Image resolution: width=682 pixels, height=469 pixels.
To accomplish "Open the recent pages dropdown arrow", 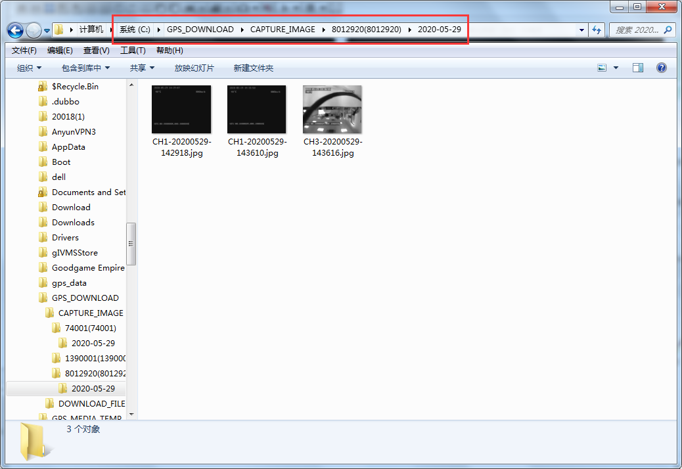I will 47,31.
